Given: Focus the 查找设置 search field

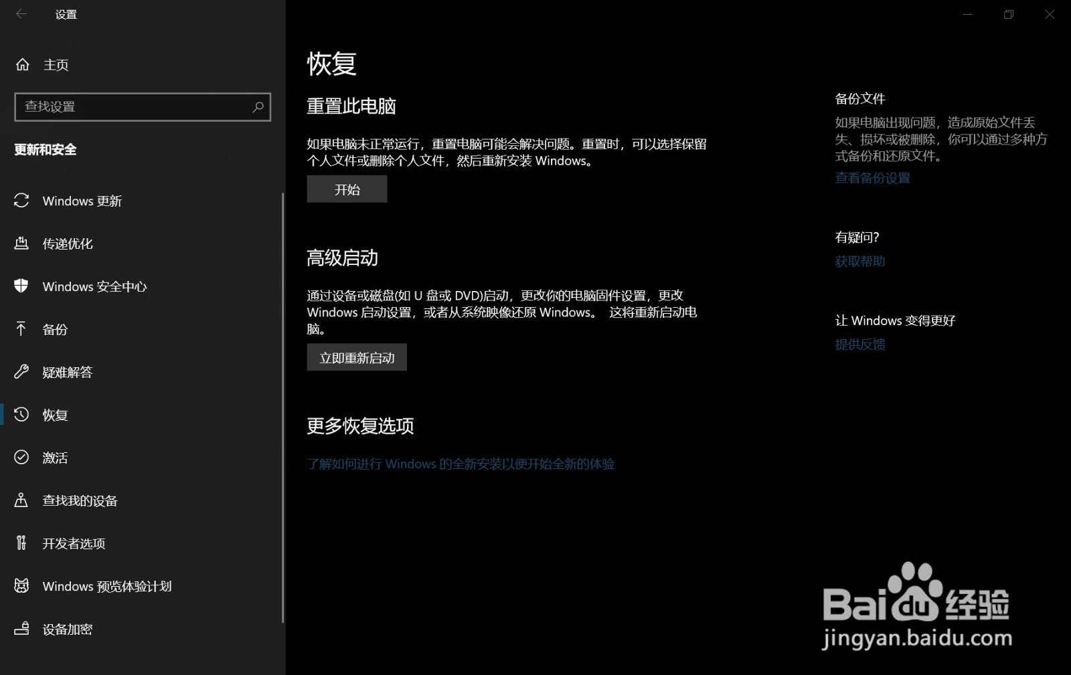Looking at the screenshot, I should pos(143,107).
